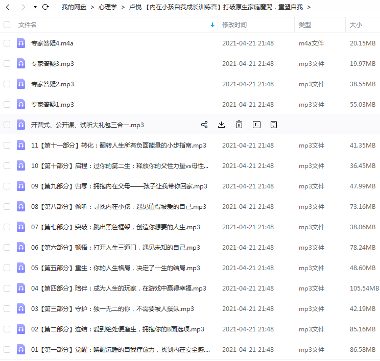Open 04【第四部分】陪伴 audio file

118,288
